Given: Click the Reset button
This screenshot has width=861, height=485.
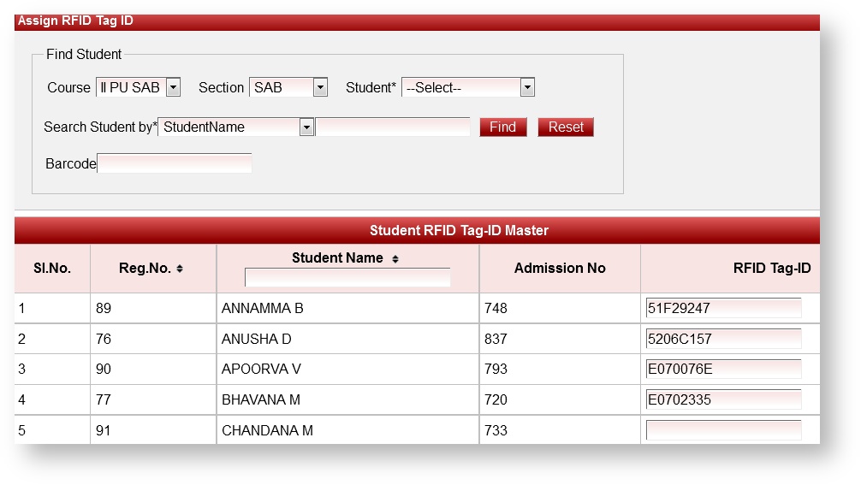Looking at the screenshot, I should point(565,127).
